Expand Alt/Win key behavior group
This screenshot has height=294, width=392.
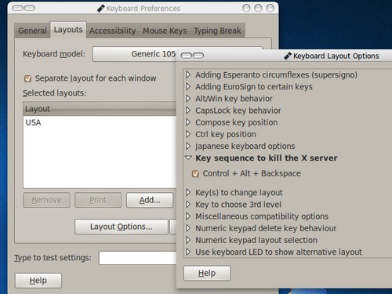click(188, 99)
